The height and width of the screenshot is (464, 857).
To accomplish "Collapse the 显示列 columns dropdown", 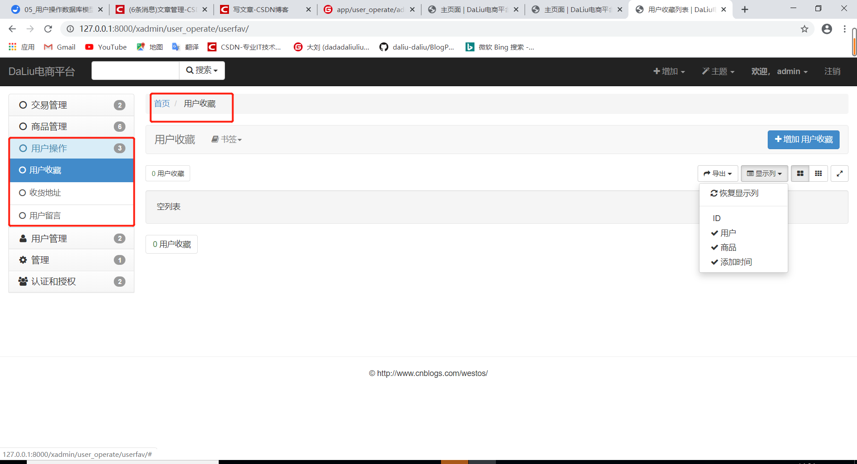I will point(764,173).
